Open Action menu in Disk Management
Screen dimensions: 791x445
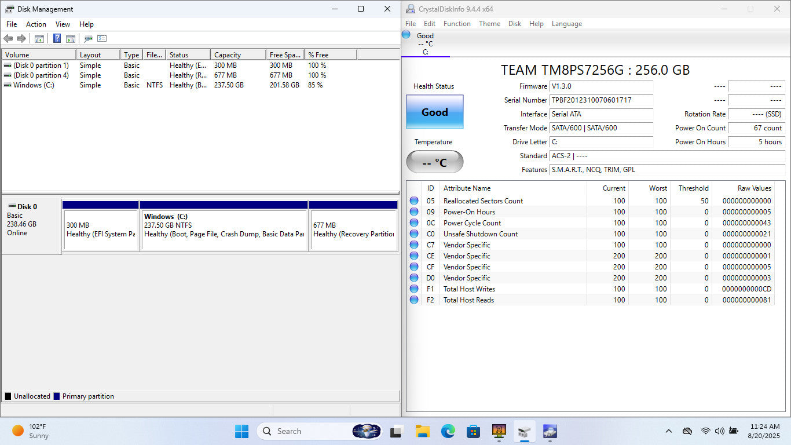click(36, 24)
